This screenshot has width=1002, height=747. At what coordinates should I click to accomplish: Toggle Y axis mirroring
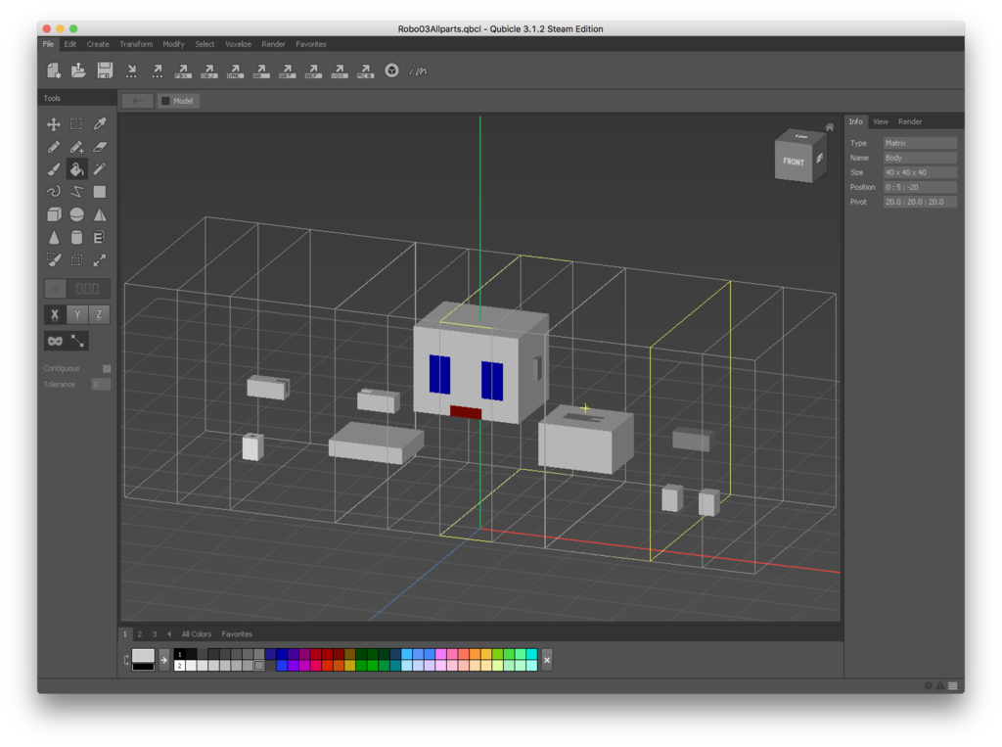tap(77, 314)
